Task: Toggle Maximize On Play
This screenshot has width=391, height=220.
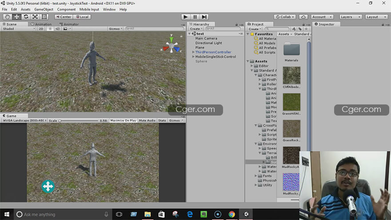Action: click(123, 120)
